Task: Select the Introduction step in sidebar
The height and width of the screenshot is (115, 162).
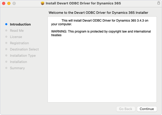Action: click(x=20, y=24)
